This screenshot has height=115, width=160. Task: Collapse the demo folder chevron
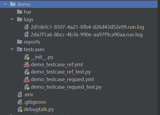[5, 4]
